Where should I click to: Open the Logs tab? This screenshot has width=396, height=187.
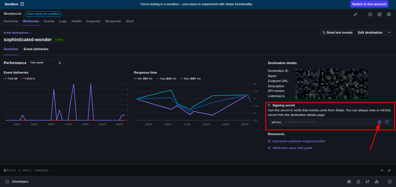pyautogui.click(x=63, y=21)
